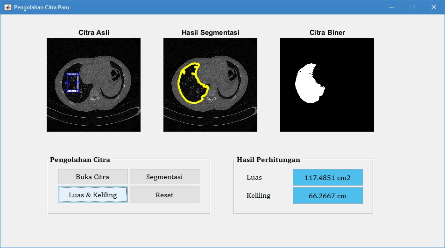445x248 pixels.
Task: Click the MATLAB logo icon in title bar
Action: [7, 7]
